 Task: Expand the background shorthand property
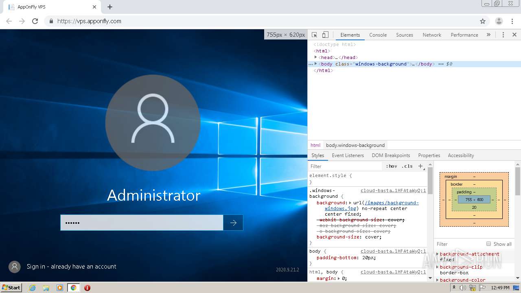pos(350,203)
